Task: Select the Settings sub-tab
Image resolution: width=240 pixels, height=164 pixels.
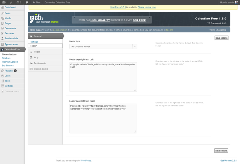Action: coord(34,42)
